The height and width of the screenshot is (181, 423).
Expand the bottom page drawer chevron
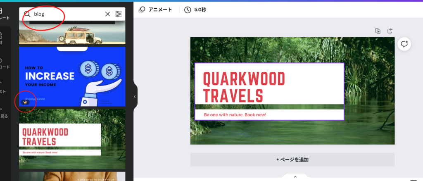click(295, 177)
